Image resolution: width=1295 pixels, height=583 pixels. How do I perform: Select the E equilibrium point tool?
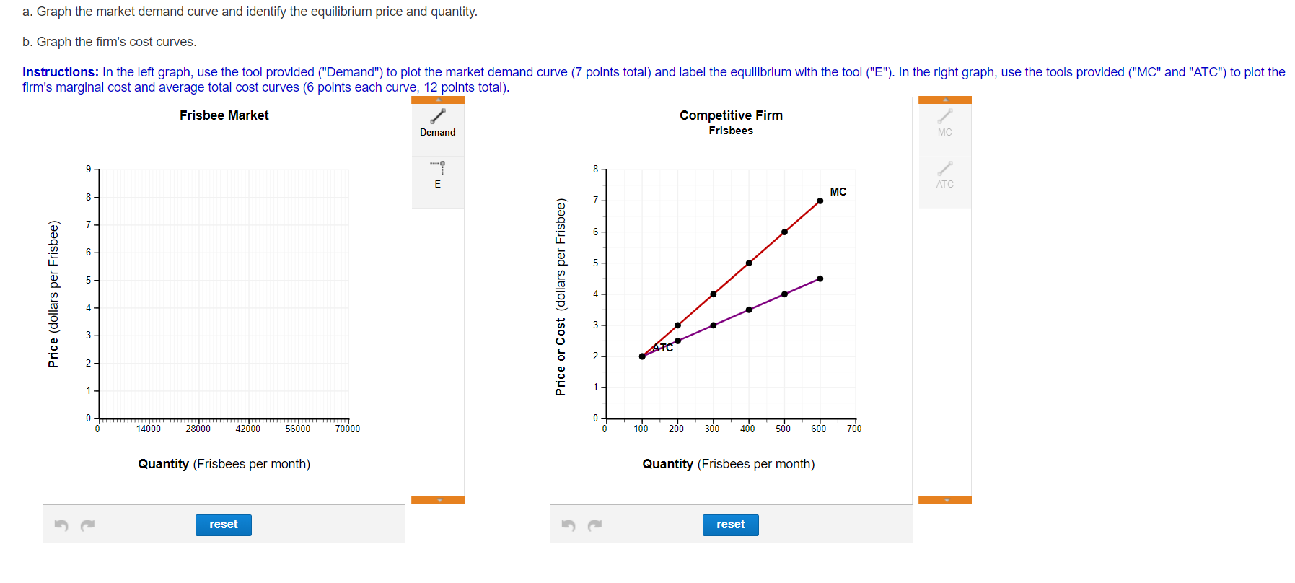(x=437, y=175)
